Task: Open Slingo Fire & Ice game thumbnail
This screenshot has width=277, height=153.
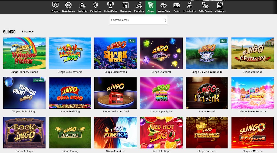Action: [x=116, y=132]
